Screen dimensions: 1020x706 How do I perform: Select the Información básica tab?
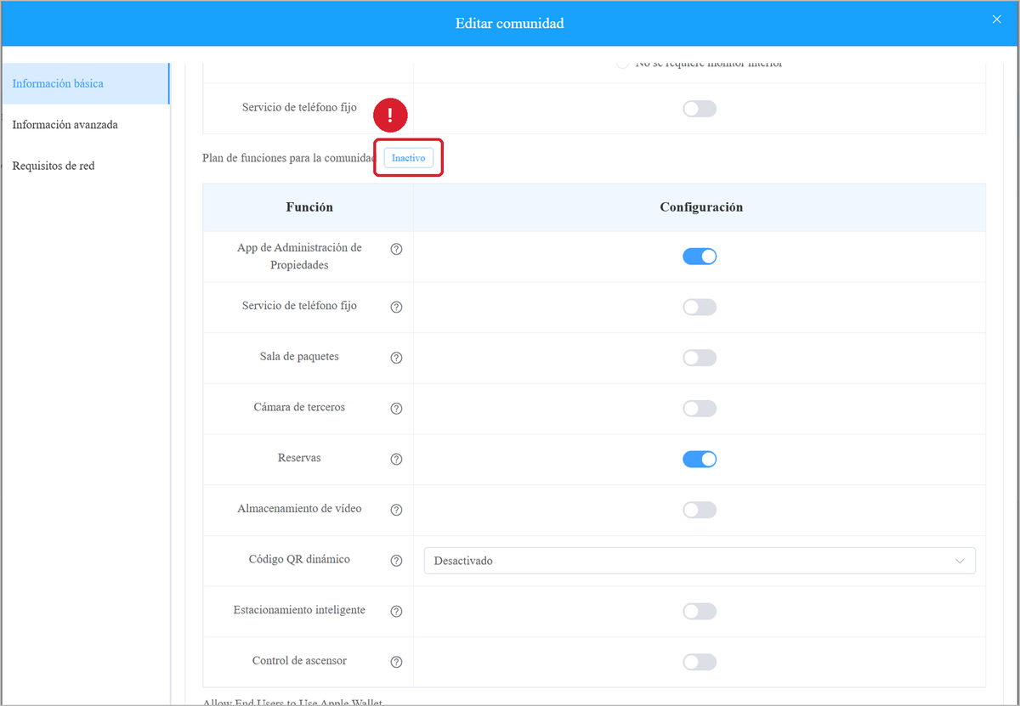tap(85, 83)
